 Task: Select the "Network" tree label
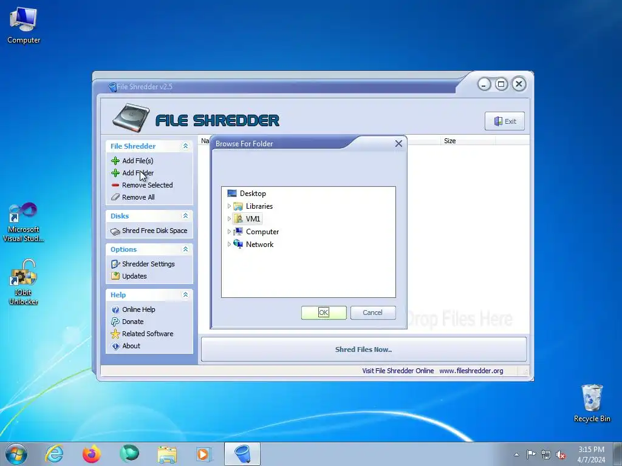click(x=259, y=245)
